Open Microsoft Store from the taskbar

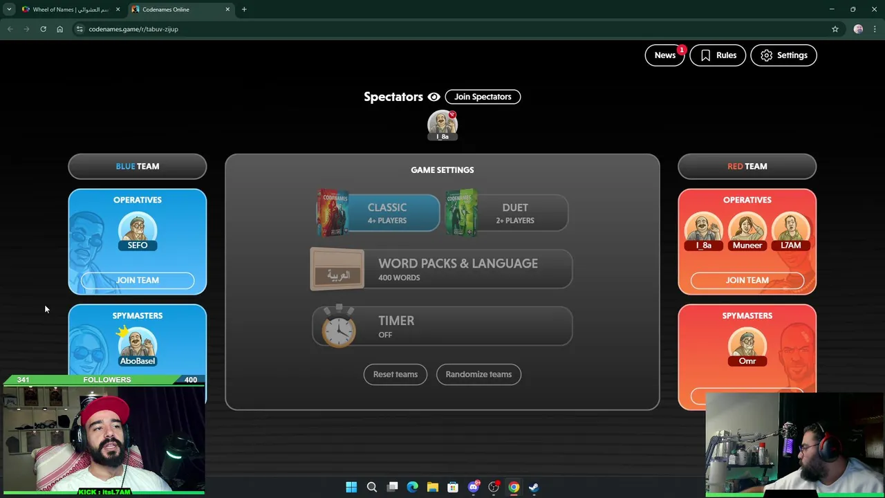coord(453,487)
